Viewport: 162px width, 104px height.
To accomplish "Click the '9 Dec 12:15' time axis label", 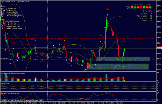I will tap(110, 103).
